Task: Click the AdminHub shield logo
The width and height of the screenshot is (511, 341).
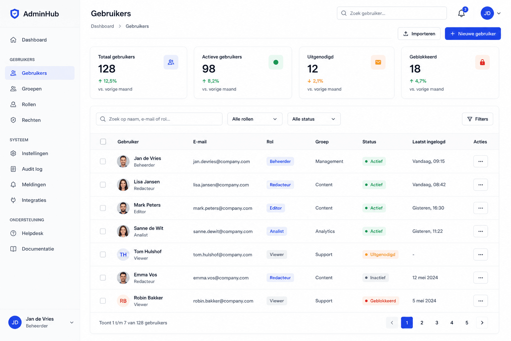Action: click(x=15, y=14)
